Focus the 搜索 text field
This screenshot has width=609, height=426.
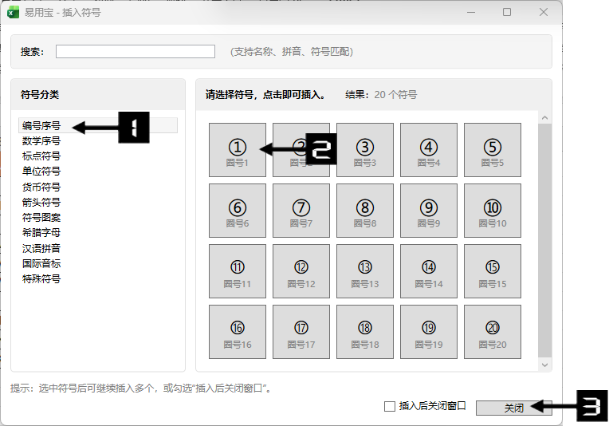pyautogui.click(x=136, y=52)
